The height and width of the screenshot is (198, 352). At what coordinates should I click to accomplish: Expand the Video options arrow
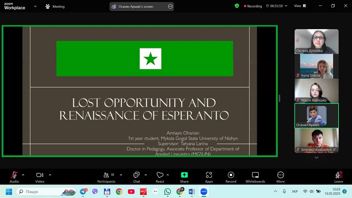coord(50,175)
